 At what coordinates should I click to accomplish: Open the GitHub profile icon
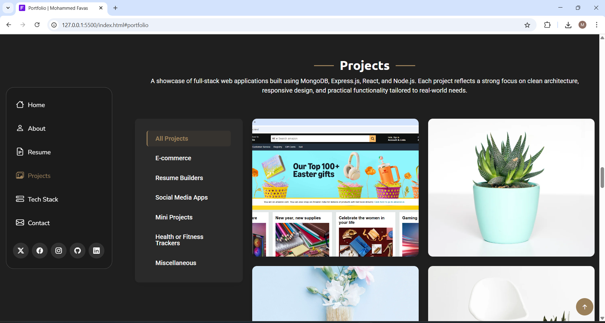[x=77, y=251]
